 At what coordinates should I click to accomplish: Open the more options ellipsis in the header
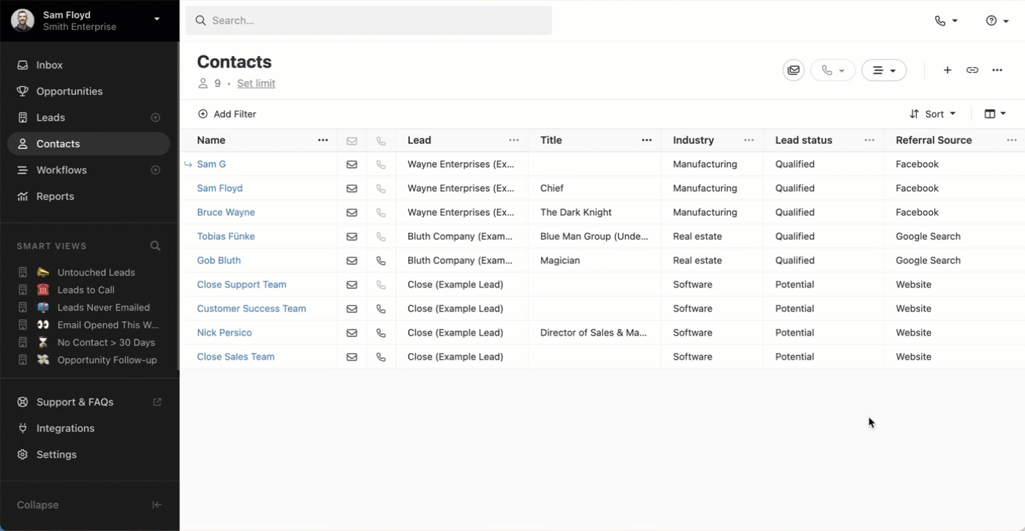coord(997,70)
